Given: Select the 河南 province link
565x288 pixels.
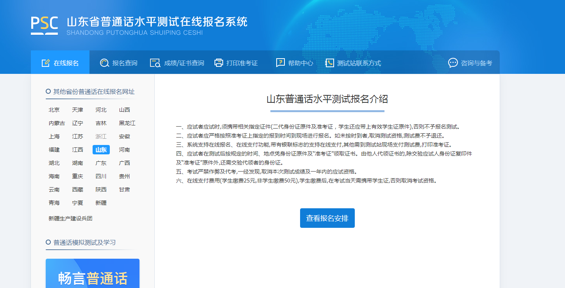Looking at the screenshot, I should tap(125, 150).
